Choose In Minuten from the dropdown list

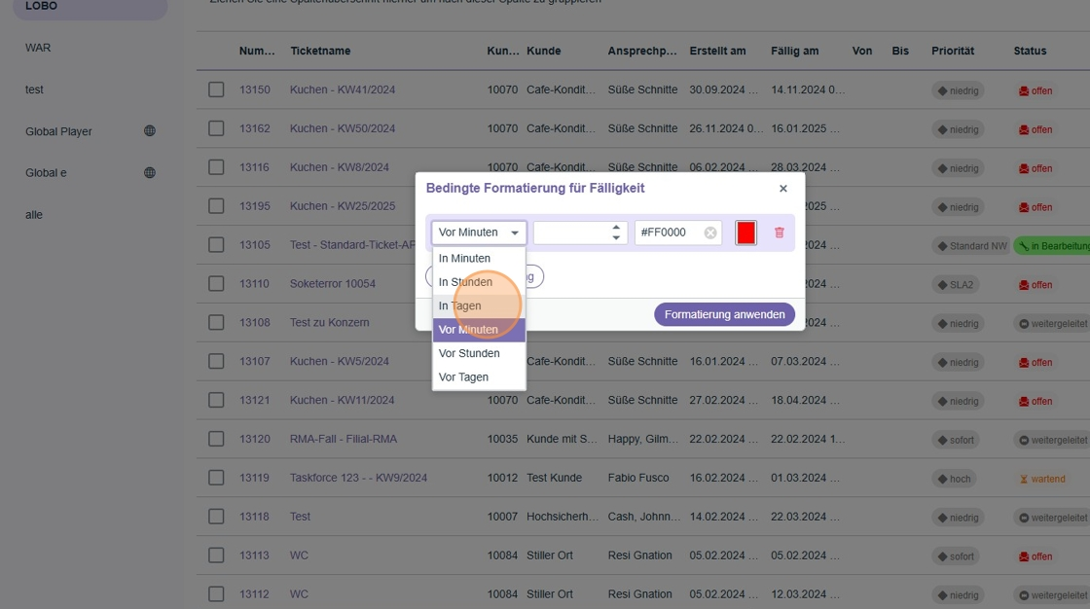[479, 258]
